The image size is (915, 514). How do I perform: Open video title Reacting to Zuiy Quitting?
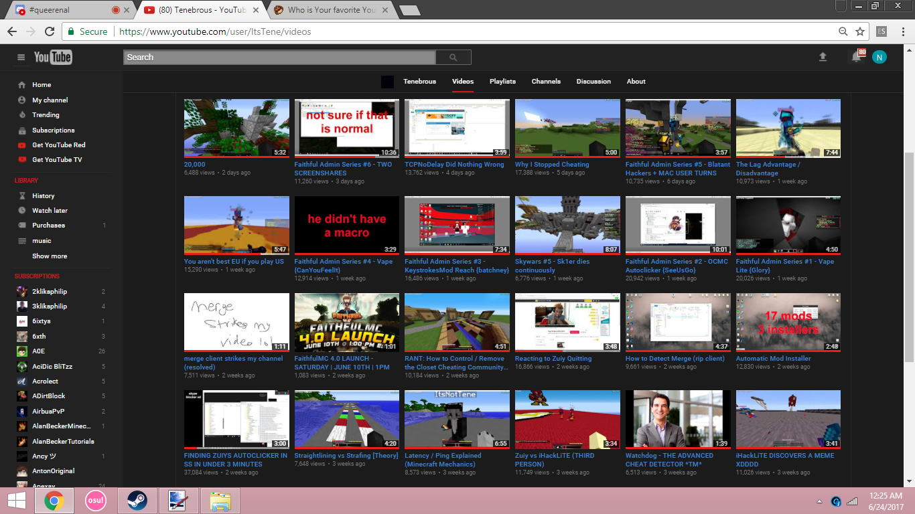(x=553, y=359)
